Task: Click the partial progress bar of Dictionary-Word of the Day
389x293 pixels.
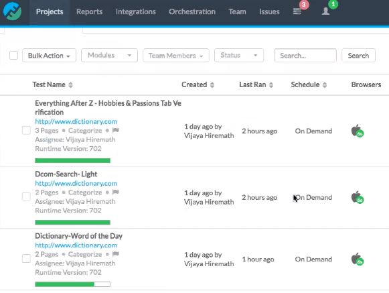Action: 73,284
